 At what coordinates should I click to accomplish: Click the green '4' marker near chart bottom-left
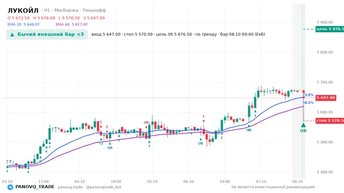coord(28,172)
